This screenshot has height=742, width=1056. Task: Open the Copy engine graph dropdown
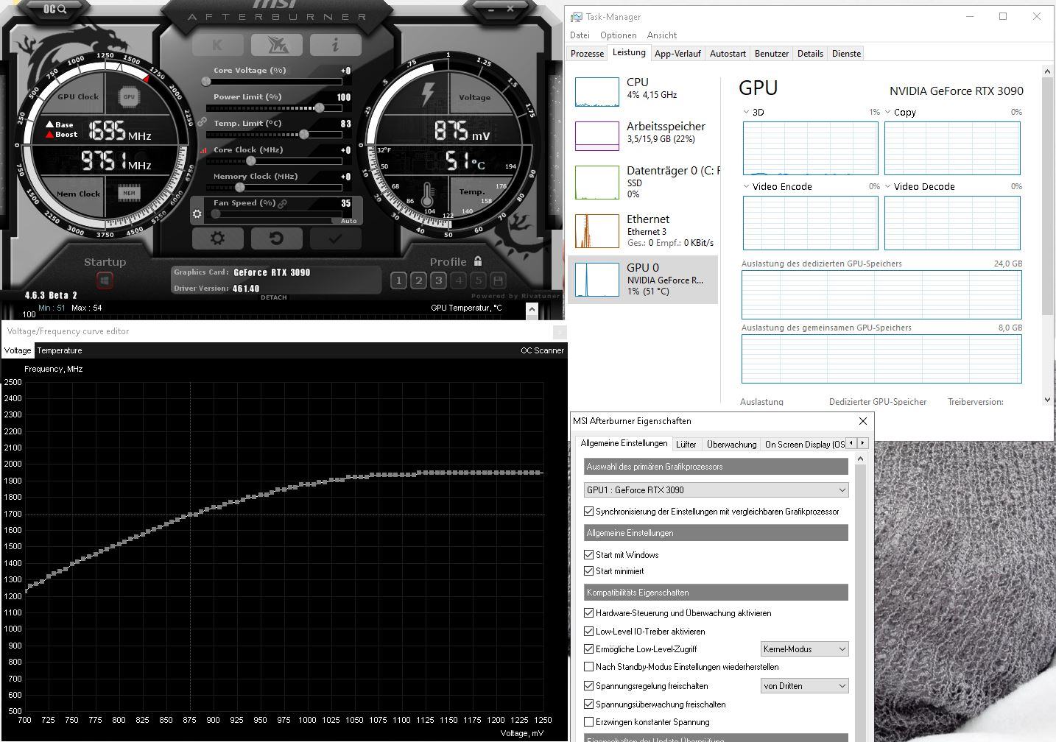[888, 113]
